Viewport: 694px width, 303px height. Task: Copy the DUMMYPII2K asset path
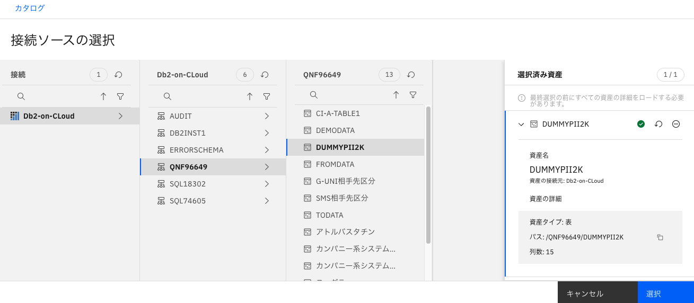point(660,237)
